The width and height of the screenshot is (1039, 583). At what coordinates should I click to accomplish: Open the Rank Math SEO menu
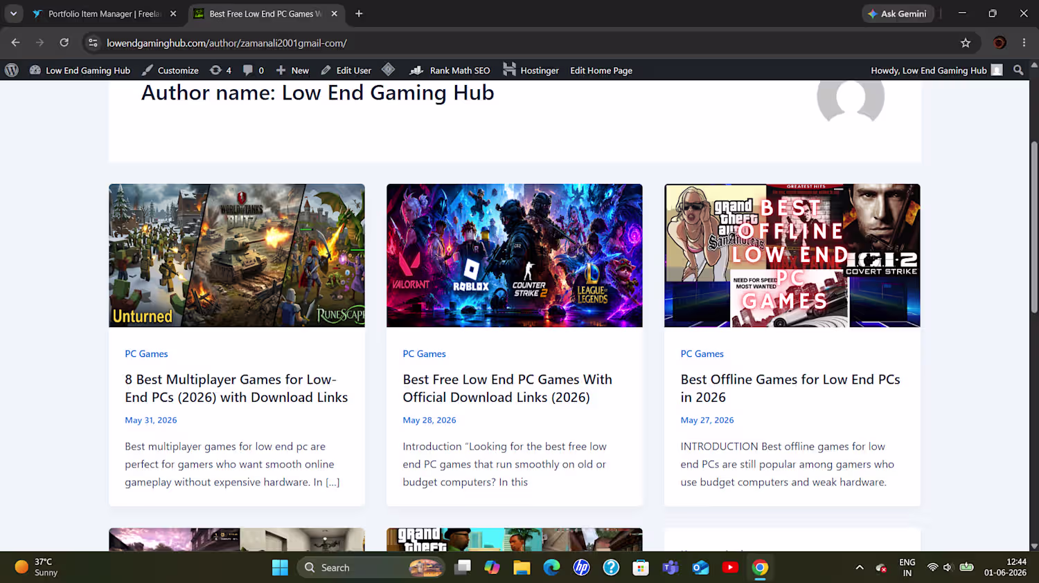[x=450, y=71]
